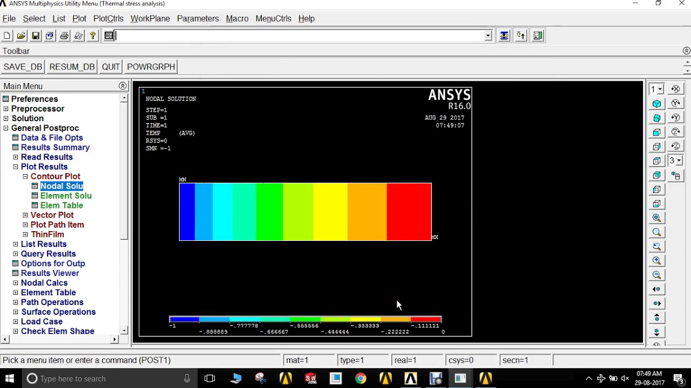Expand the Path Operations node
Image resolution: width=691 pixels, height=388 pixels.
click(x=16, y=303)
